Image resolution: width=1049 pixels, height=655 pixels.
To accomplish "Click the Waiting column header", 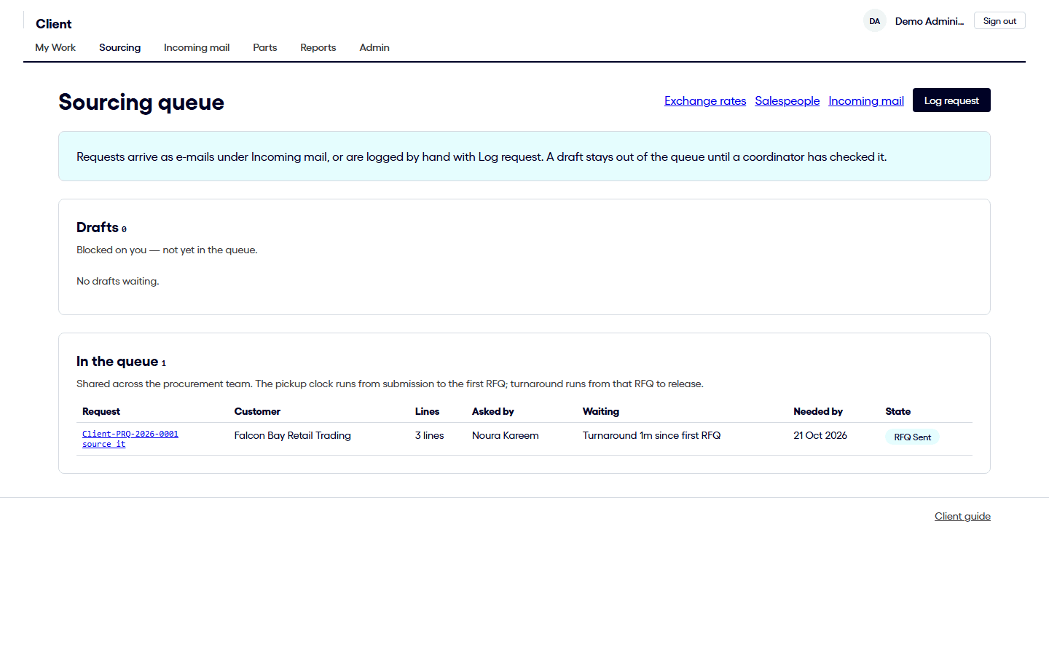I will [x=601, y=411].
